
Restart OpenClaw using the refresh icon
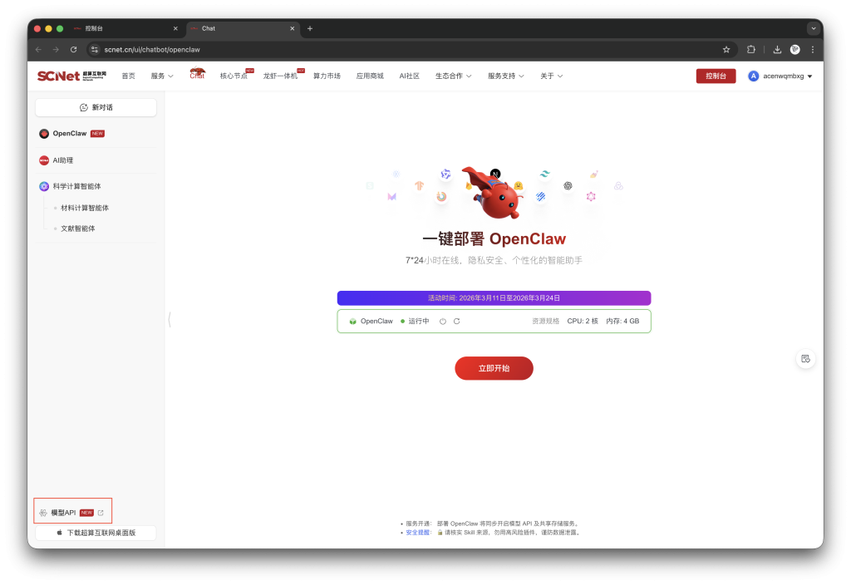pyautogui.click(x=457, y=321)
